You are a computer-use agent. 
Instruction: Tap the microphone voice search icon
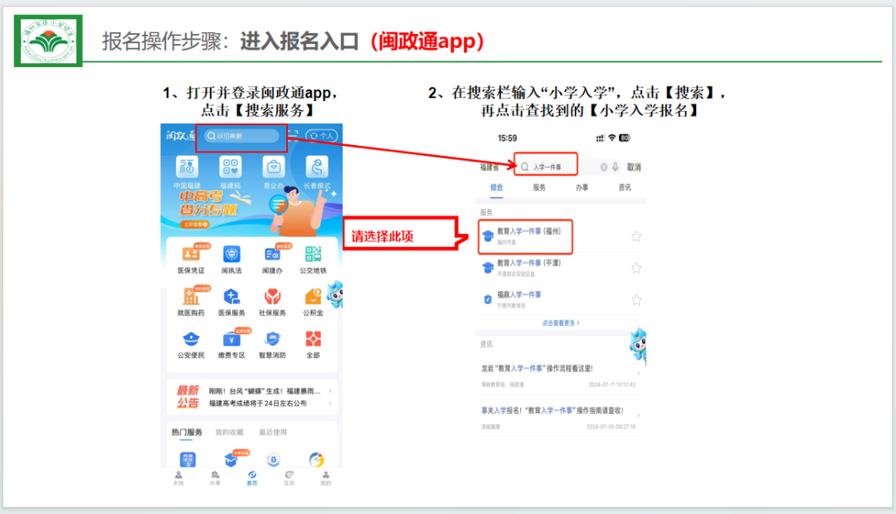point(615,167)
